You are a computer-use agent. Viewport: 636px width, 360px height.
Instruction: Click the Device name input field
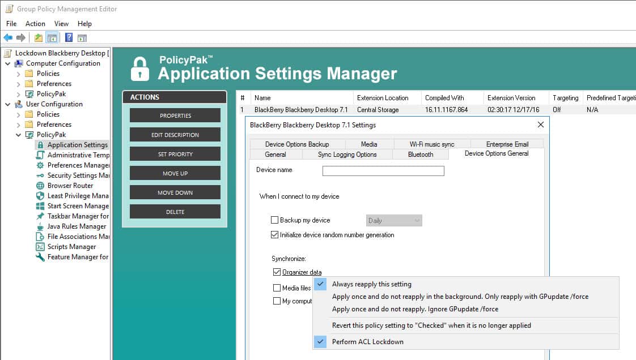(383, 171)
